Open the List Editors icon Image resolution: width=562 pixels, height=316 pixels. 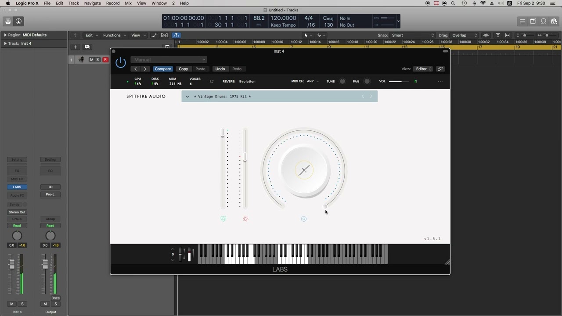click(522, 21)
